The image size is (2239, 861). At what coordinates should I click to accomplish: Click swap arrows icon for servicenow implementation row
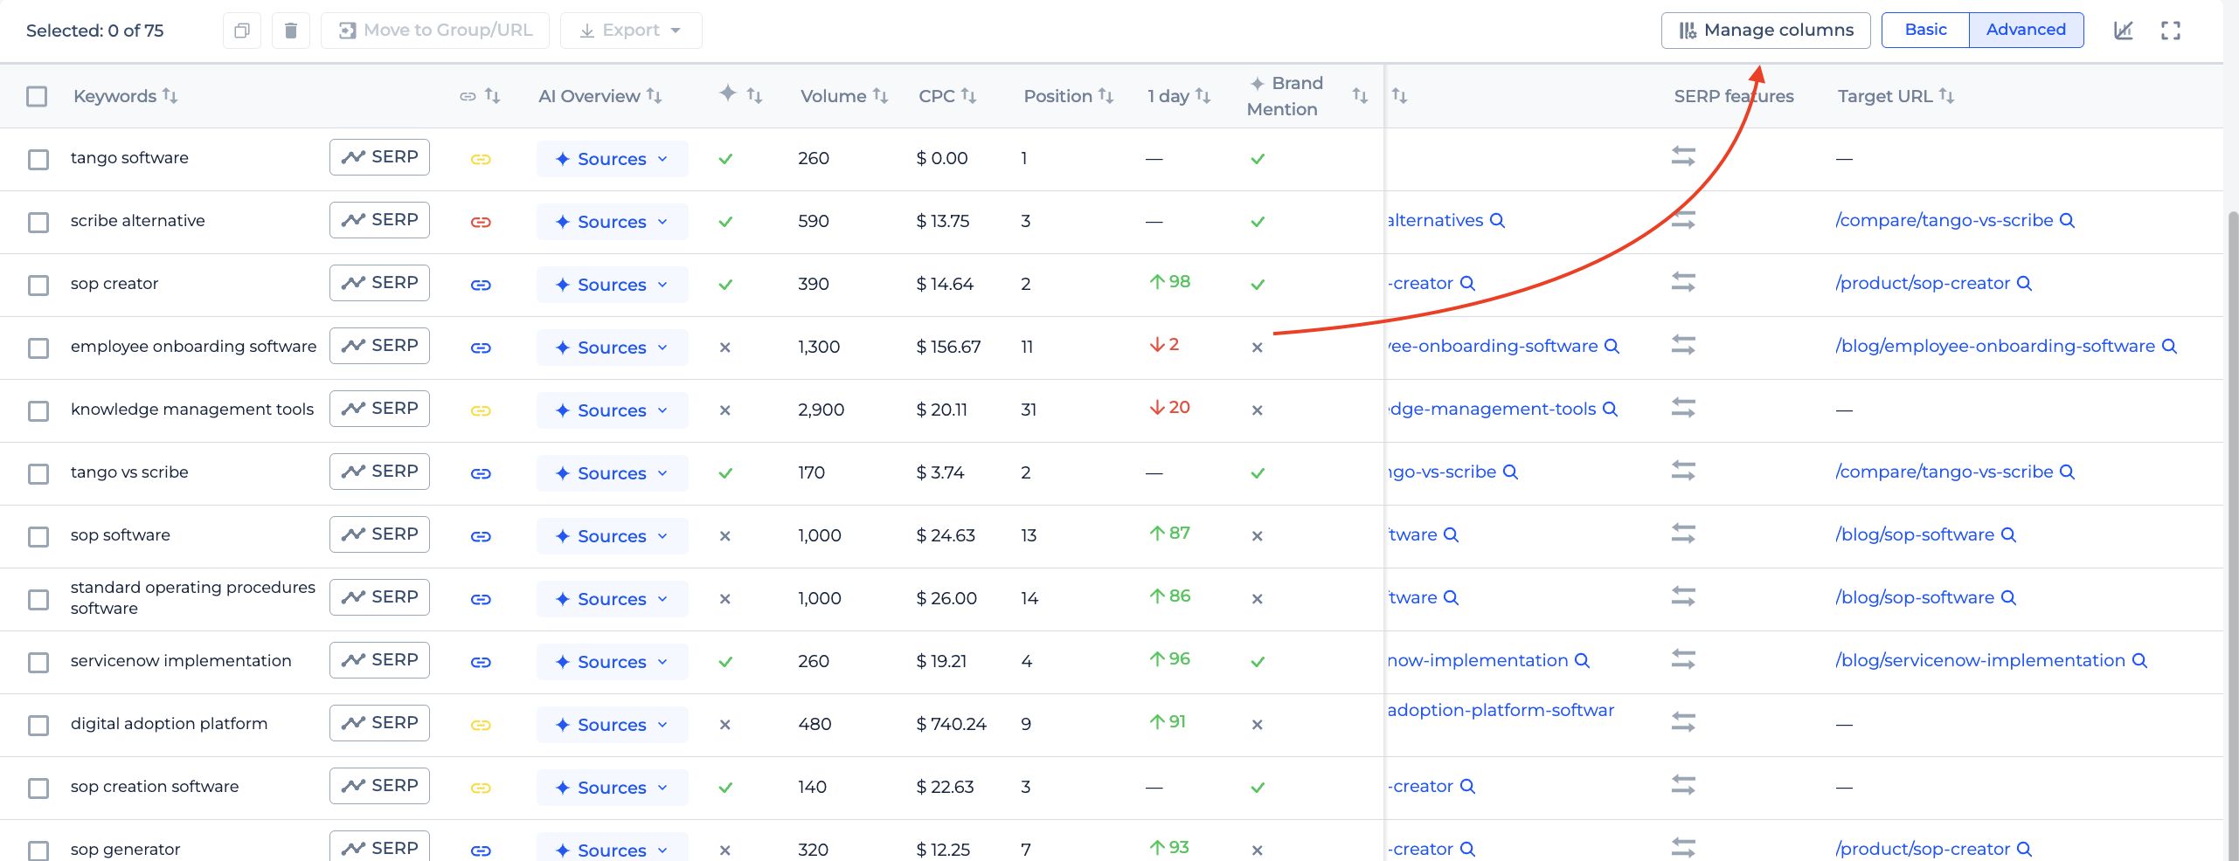coord(1683,659)
